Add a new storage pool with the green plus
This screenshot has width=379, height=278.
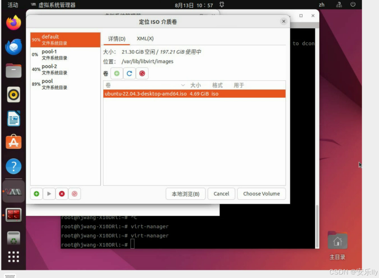click(x=37, y=194)
